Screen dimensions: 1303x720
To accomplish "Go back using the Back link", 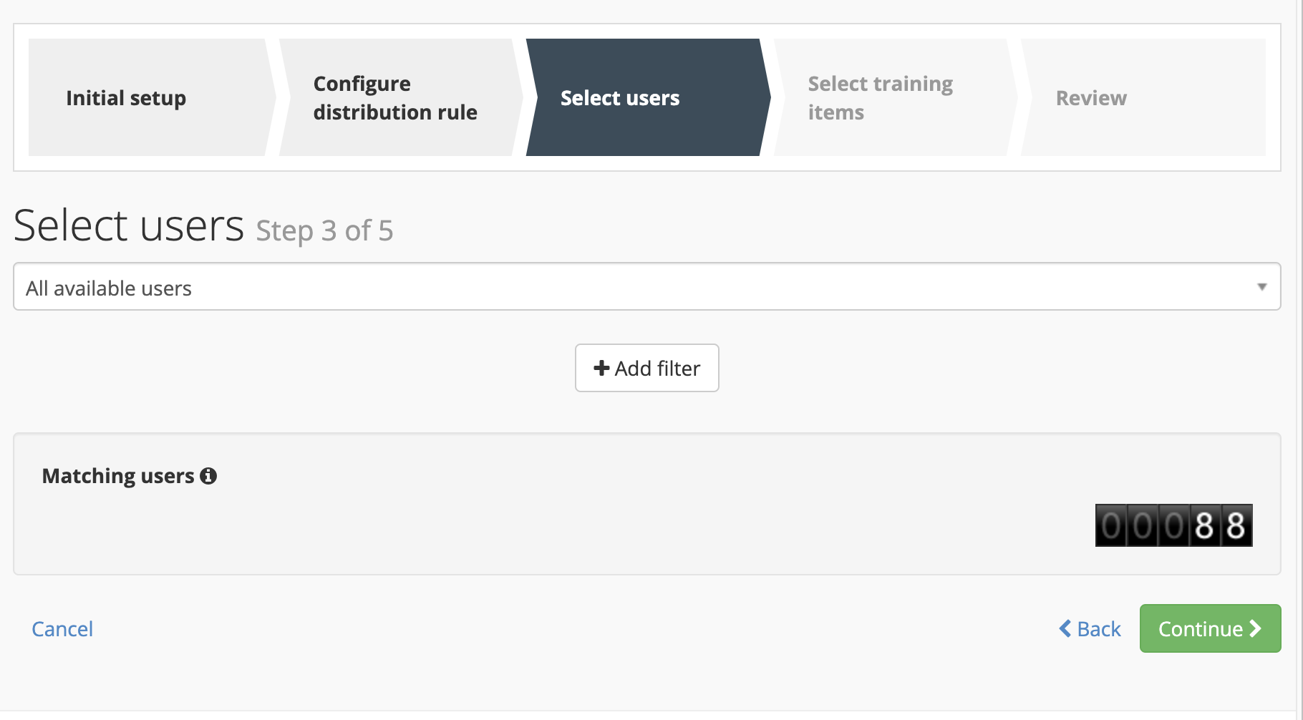I will pos(1098,629).
